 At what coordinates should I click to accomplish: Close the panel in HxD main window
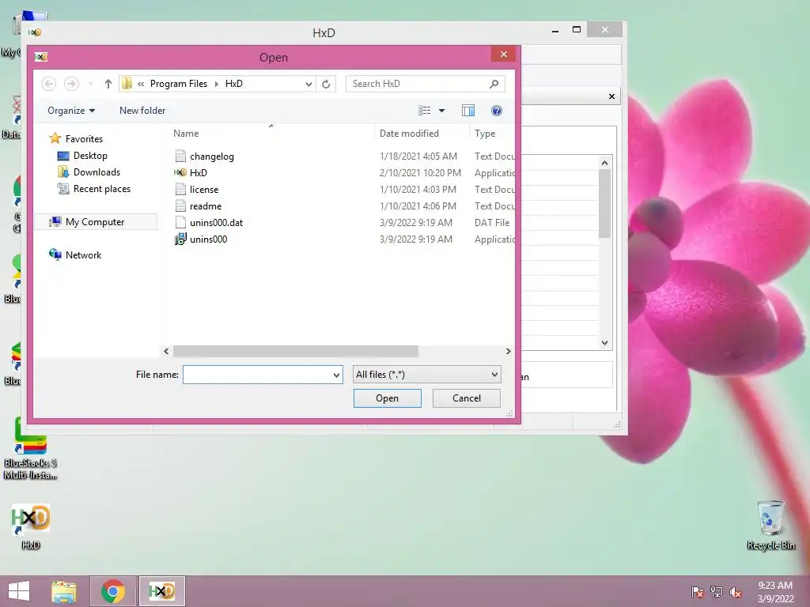611,96
